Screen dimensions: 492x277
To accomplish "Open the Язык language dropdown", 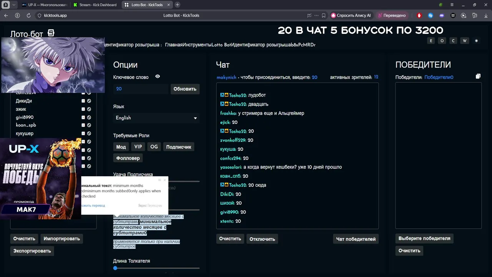I will (156, 118).
